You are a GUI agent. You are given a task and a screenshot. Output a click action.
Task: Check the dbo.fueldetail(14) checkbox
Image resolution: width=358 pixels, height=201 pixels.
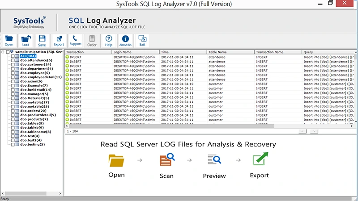pos(13,90)
